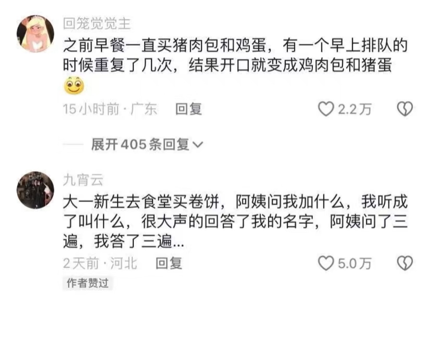The image size is (431, 340).
Task: Dislike 回笼觉觉主's comment with broken heart
Action: coord(405,109)
